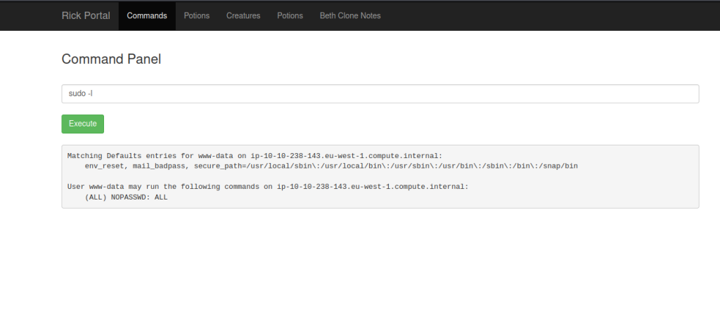Open the Rick Portal brand link

(x=86, y=15)
